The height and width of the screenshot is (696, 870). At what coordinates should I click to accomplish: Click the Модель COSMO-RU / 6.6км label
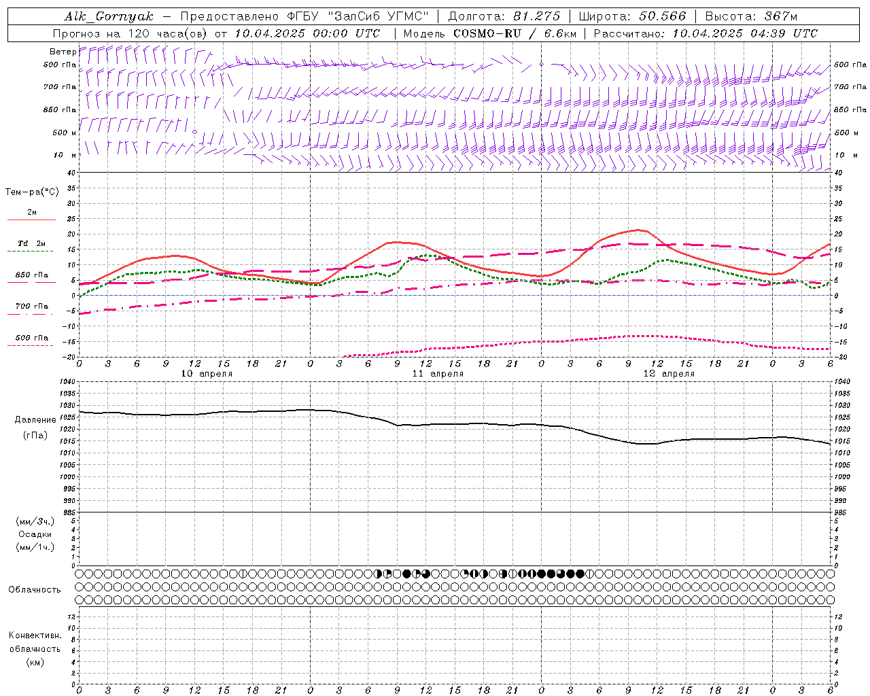pyautogui.click(x=489, y=33)
